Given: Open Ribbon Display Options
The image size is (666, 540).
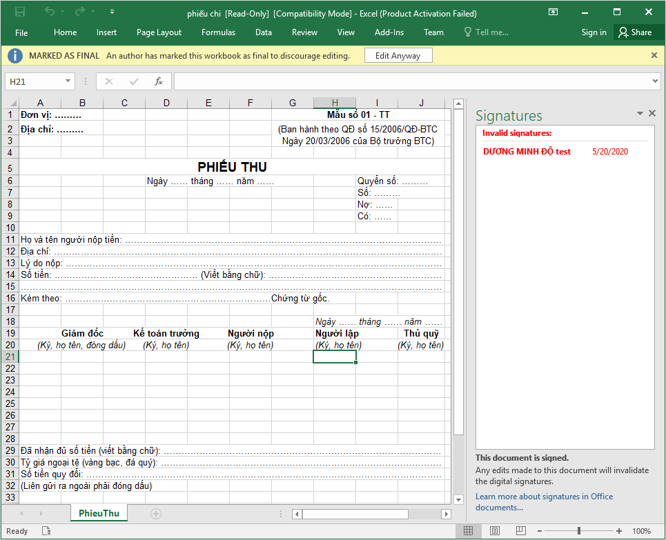Looking at the screenshot, I should [x=553, y=12].
